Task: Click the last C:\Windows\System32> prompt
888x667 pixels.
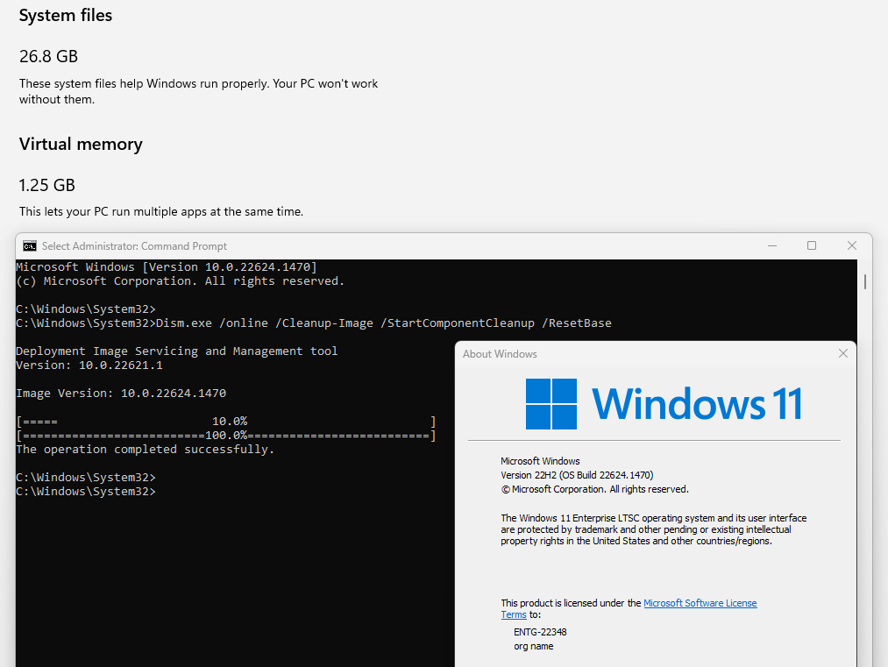Action: coord(86,492)
